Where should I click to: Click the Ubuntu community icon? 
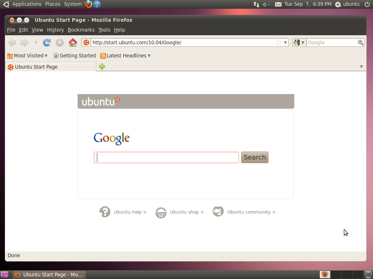point(218,211)
